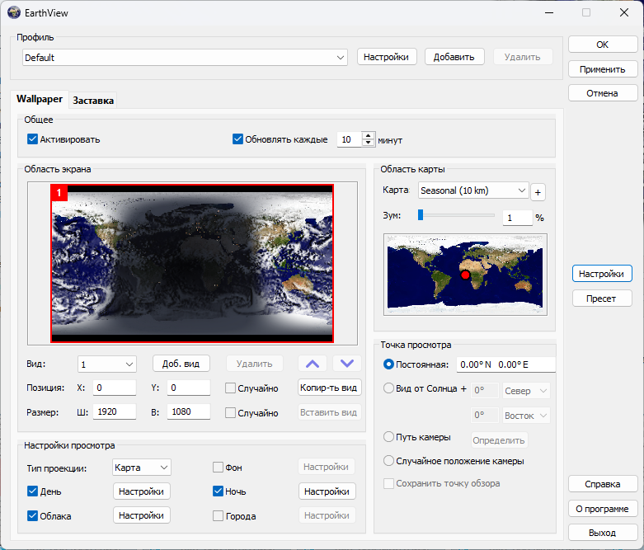The width and height of the screenshot is (644, 550).
Task: Click the EarthView globe icon in title bar
Action: 13,12
